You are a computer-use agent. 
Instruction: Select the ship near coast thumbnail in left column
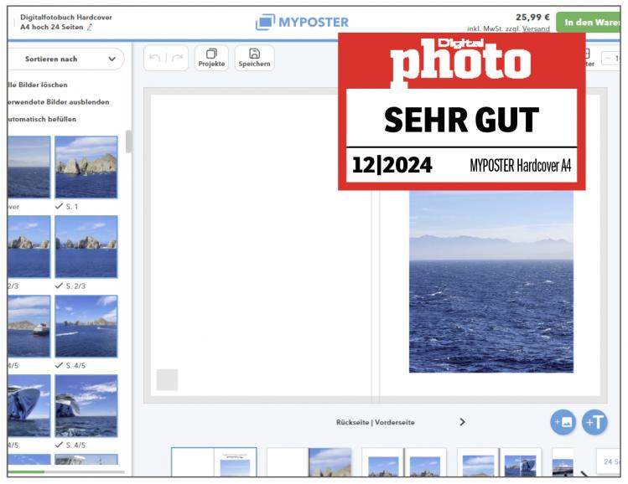pyautogui.click(x=29, y=326)
